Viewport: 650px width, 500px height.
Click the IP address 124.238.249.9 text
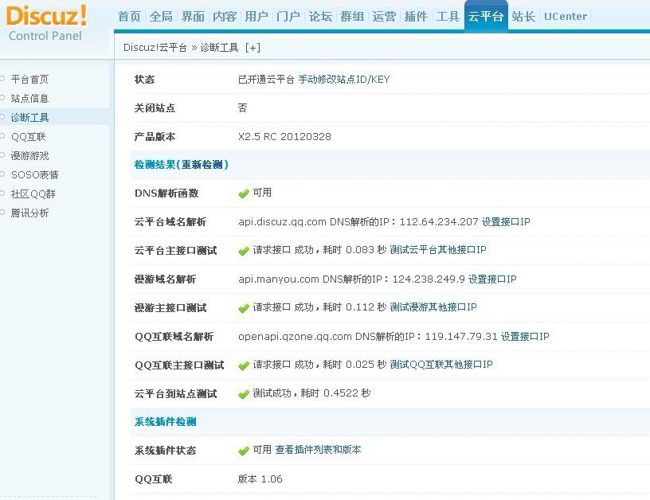[x=429, y=279]
